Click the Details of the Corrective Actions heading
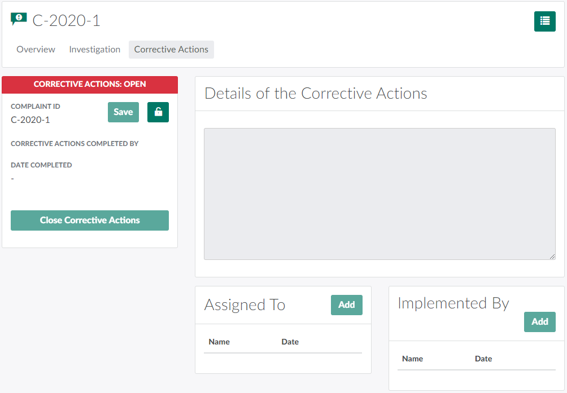The height and width of the screenshot is (393, 567). coord(316,94)
